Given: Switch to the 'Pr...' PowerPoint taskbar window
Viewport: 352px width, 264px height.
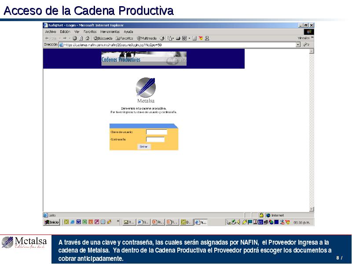Looking at the screenshot, I should point(158,222).
